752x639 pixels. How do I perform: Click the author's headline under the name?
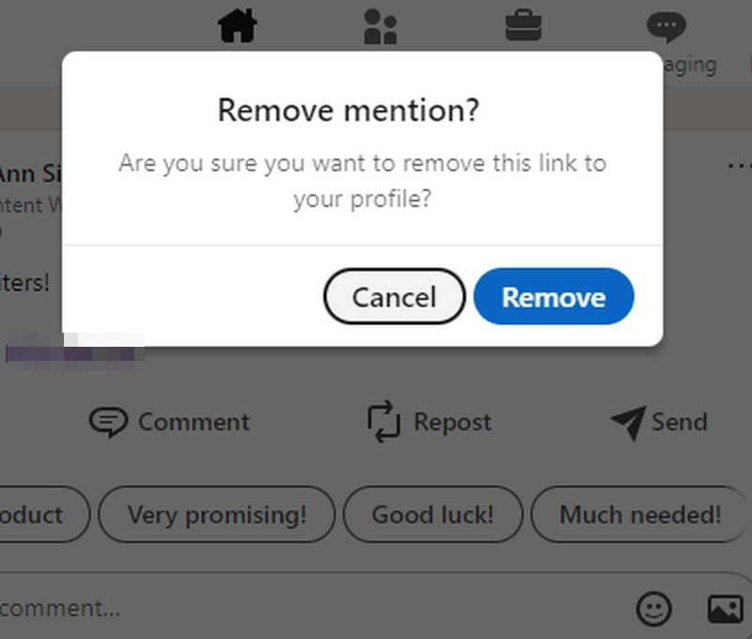tap(28, 203)
